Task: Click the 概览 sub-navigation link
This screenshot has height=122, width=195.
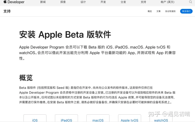Action: point(150,11)
